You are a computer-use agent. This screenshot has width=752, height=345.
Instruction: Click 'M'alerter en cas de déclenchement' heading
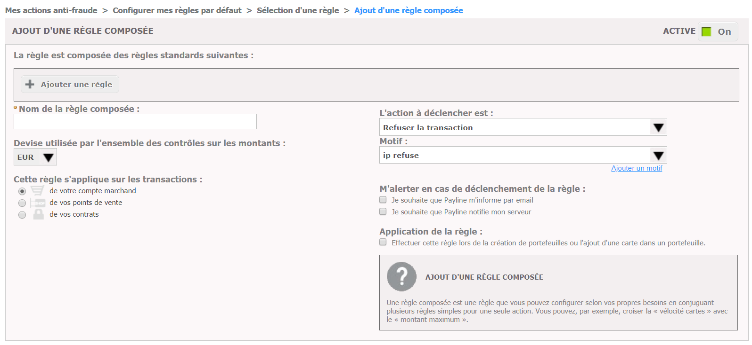pos(482,188)
